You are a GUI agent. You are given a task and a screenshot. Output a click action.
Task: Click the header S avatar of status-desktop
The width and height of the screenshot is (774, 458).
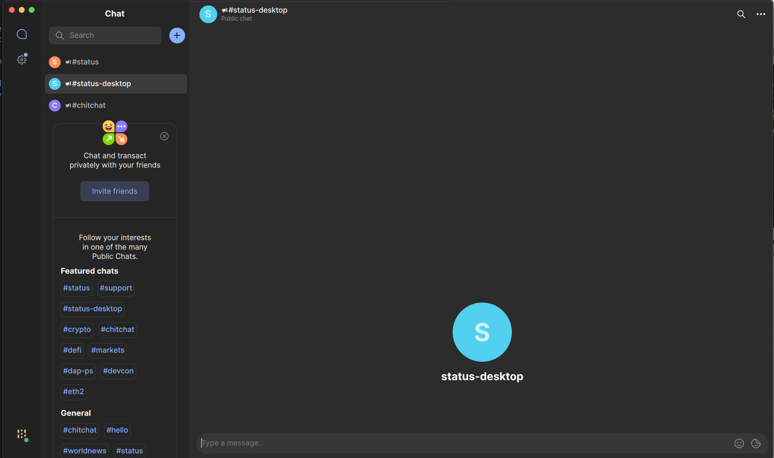[208, 14]
